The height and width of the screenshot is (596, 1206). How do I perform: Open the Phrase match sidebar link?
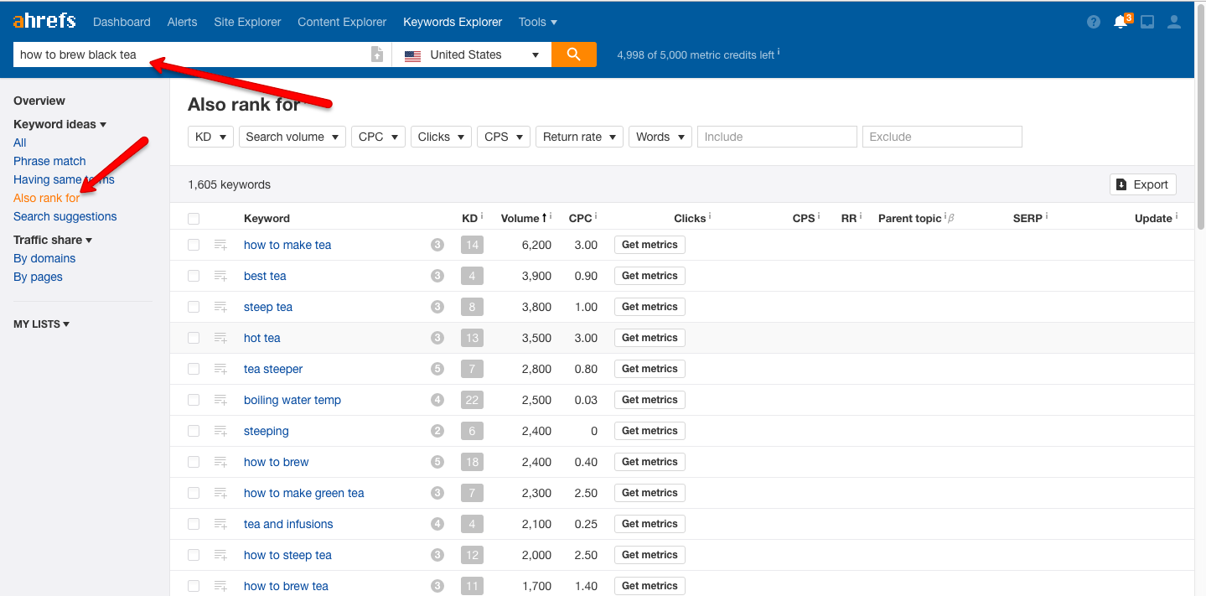[x=49, y=161]
